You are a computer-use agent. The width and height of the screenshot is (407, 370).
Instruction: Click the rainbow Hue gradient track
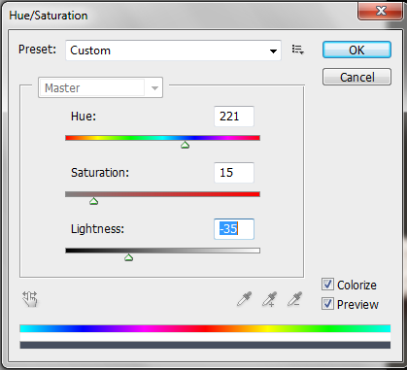tap(162, 138)
